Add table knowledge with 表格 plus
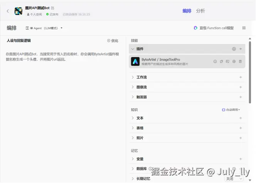Image resolution: width=256 pixels, height=183 pixels. (241, 128)
